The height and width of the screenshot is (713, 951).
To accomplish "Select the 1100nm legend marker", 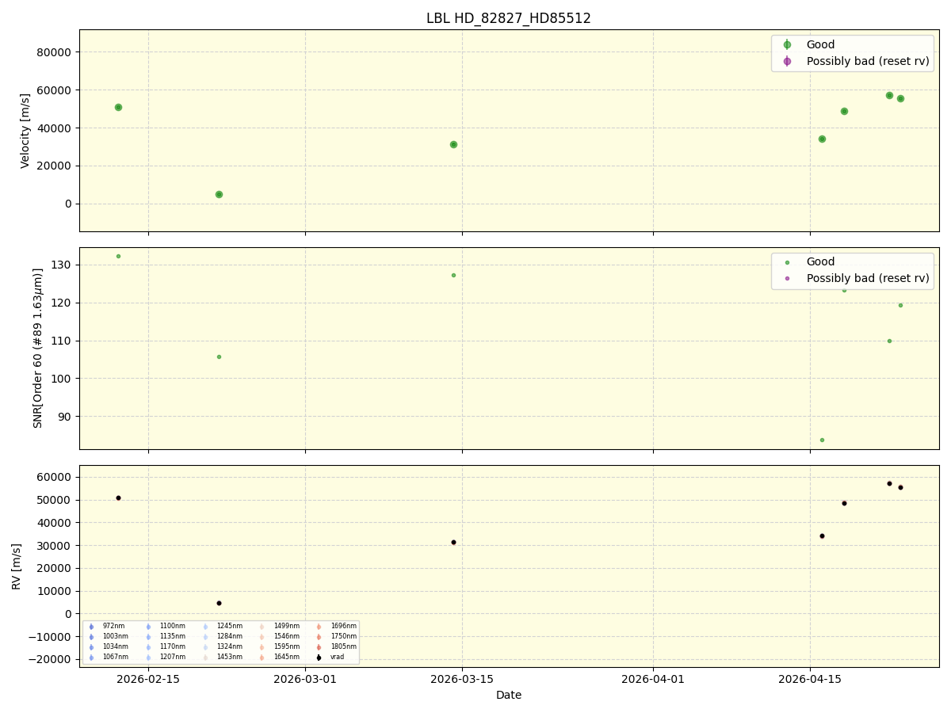I will coord(148,627).
